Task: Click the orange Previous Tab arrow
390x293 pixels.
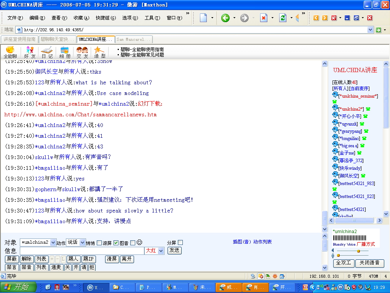Action: pyautogui.click(x=316, y=18)
